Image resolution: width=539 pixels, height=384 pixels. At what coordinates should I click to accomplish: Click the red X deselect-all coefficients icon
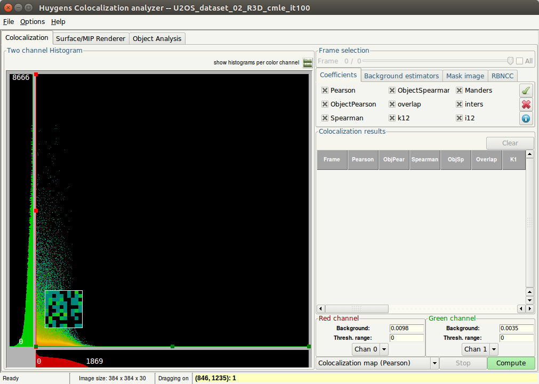526,104
